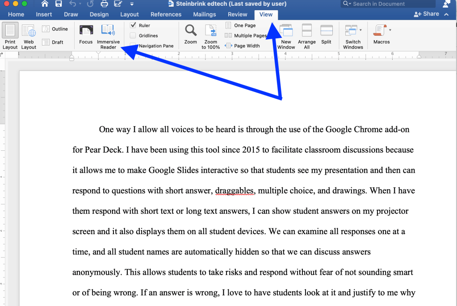Click Zoom to 100% icon
Screen dimensions: 457x306
pyautogui.click(x=210, y=31)
